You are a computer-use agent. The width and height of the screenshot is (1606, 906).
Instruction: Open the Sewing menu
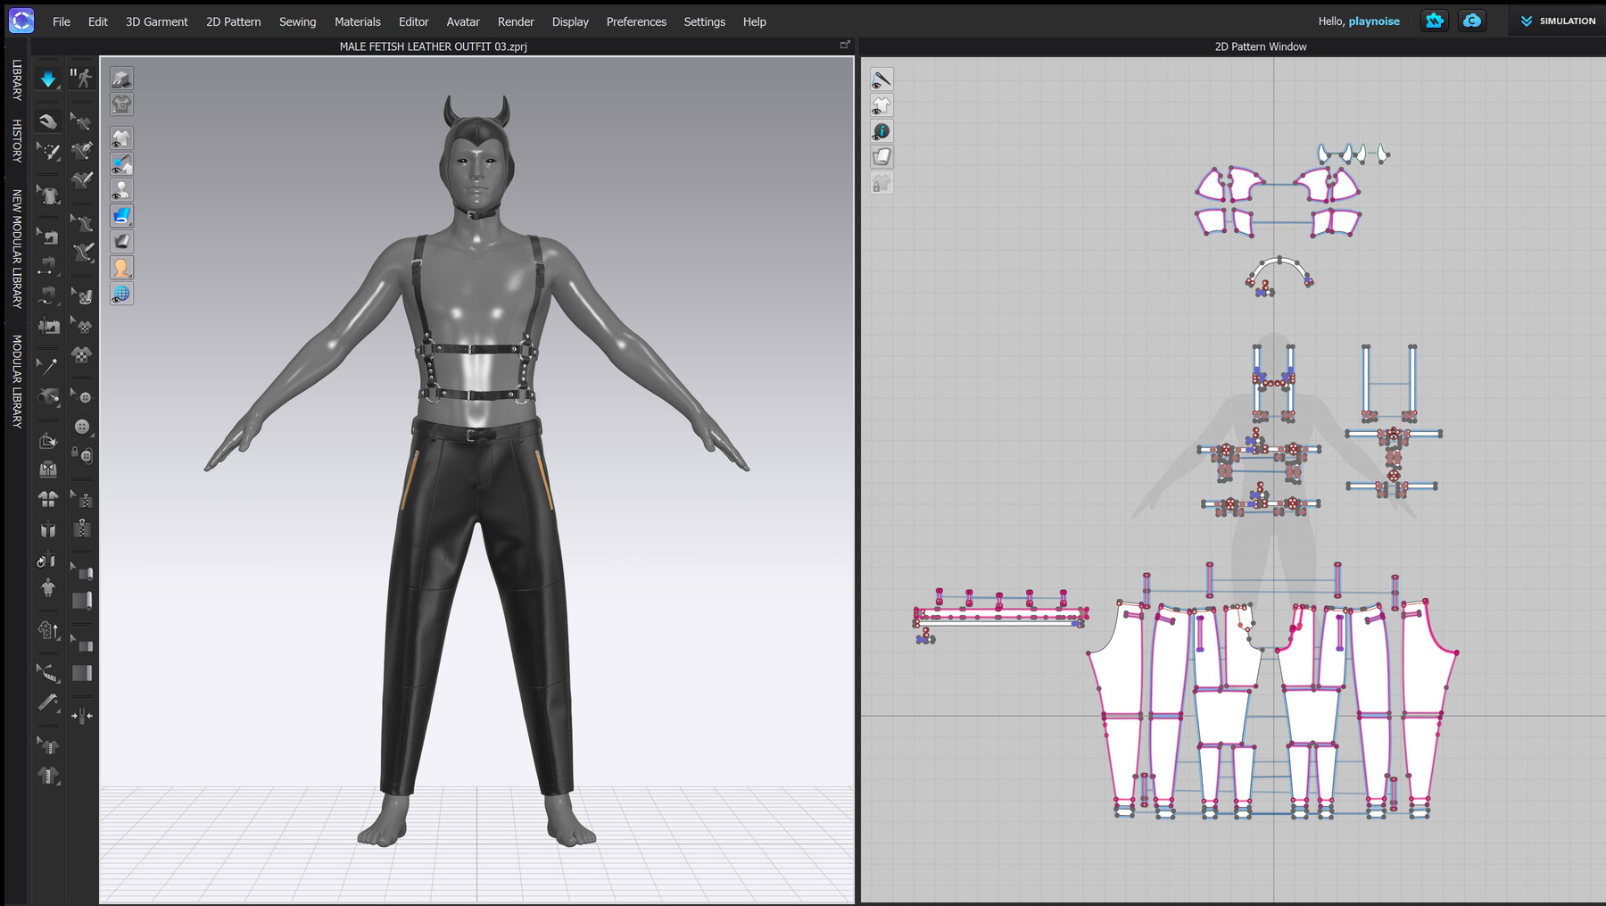(x=297, y=21)
